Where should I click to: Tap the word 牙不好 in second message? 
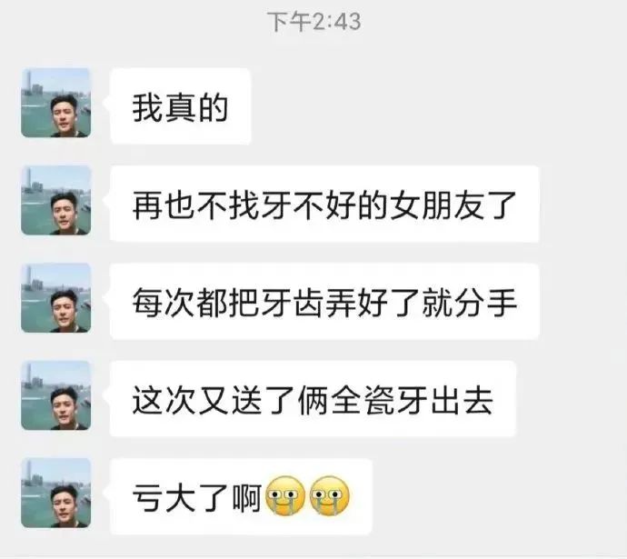coord(308,205)
